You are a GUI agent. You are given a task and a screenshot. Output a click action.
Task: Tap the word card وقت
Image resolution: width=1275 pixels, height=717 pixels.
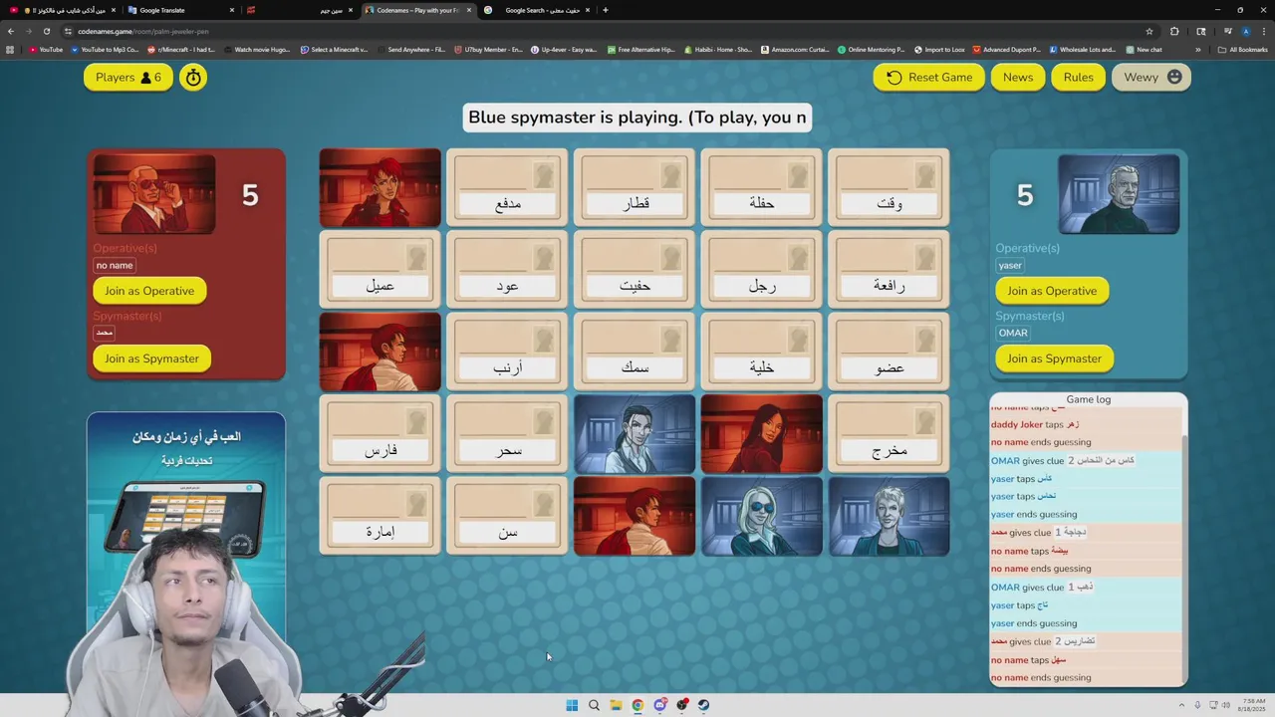point(889,188)
